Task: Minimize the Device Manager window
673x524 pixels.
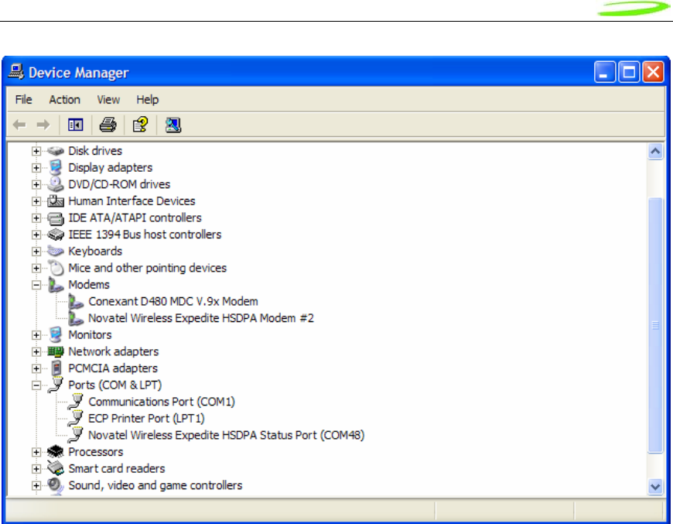Action: tap(604, 72)
